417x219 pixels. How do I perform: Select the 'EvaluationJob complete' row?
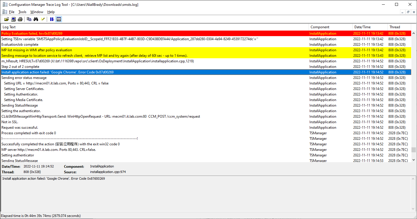(x=206, y=45)
